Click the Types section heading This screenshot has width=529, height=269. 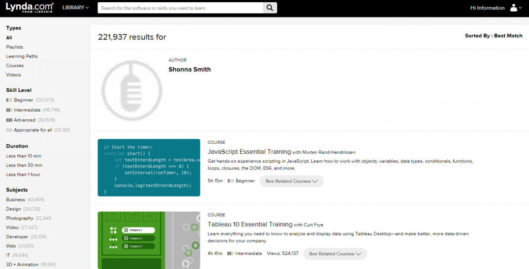[14, 28]
